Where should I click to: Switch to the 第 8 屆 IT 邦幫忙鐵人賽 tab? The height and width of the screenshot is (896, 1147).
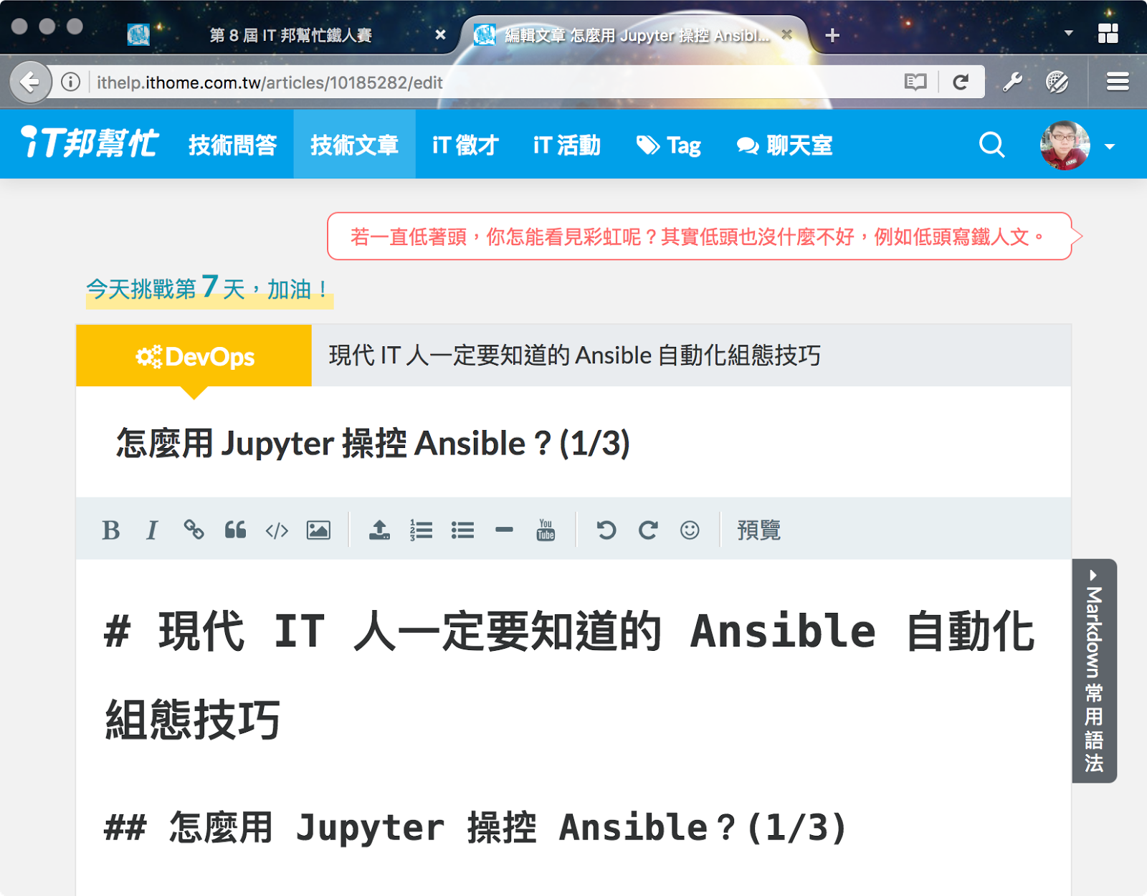[290, 35]
